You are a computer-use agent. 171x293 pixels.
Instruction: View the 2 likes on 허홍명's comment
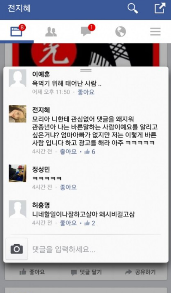click(90, 223)
